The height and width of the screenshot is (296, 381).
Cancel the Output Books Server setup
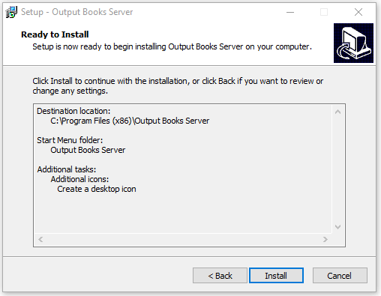(x=340, y=276)
